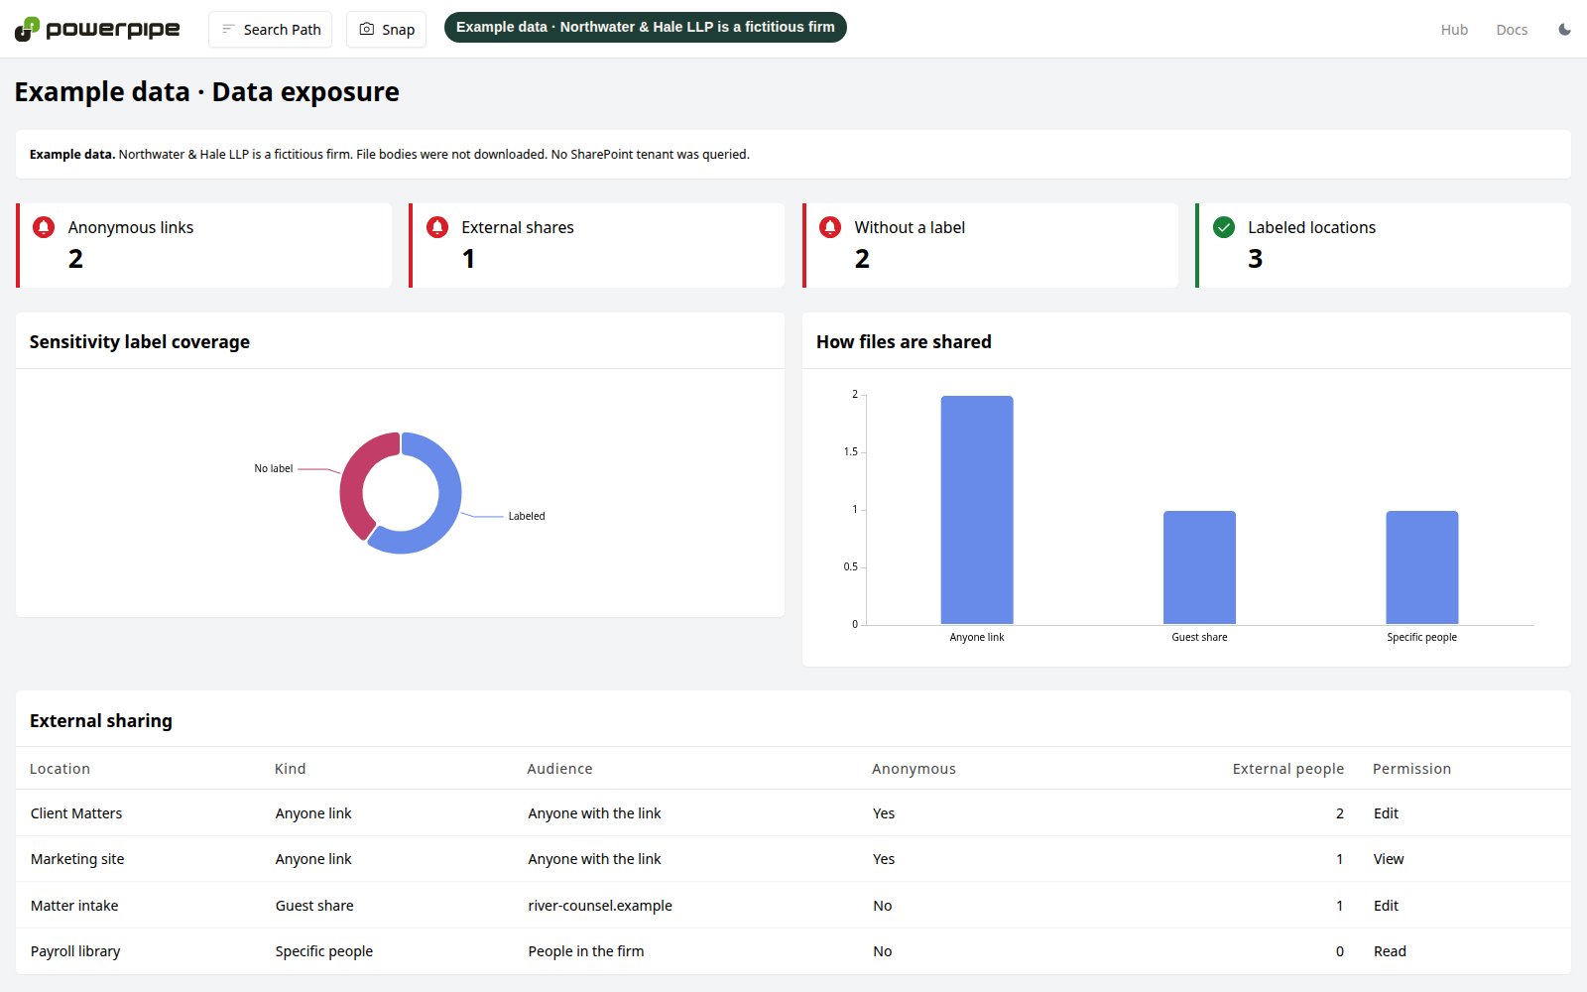This screenshot has height=992, width=1587.
Task: Select the Labeled locations card value 3
Action: (x=1255, y=259)
